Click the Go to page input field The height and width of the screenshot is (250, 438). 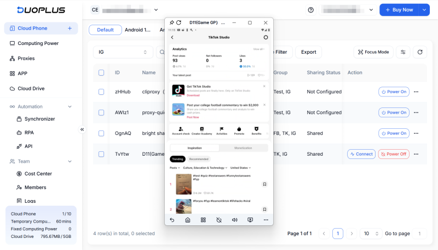click(x=419, y=234)
